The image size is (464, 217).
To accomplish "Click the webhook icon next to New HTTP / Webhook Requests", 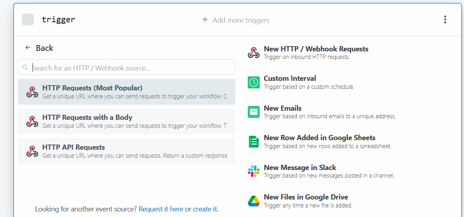I will tap(253, 53).
